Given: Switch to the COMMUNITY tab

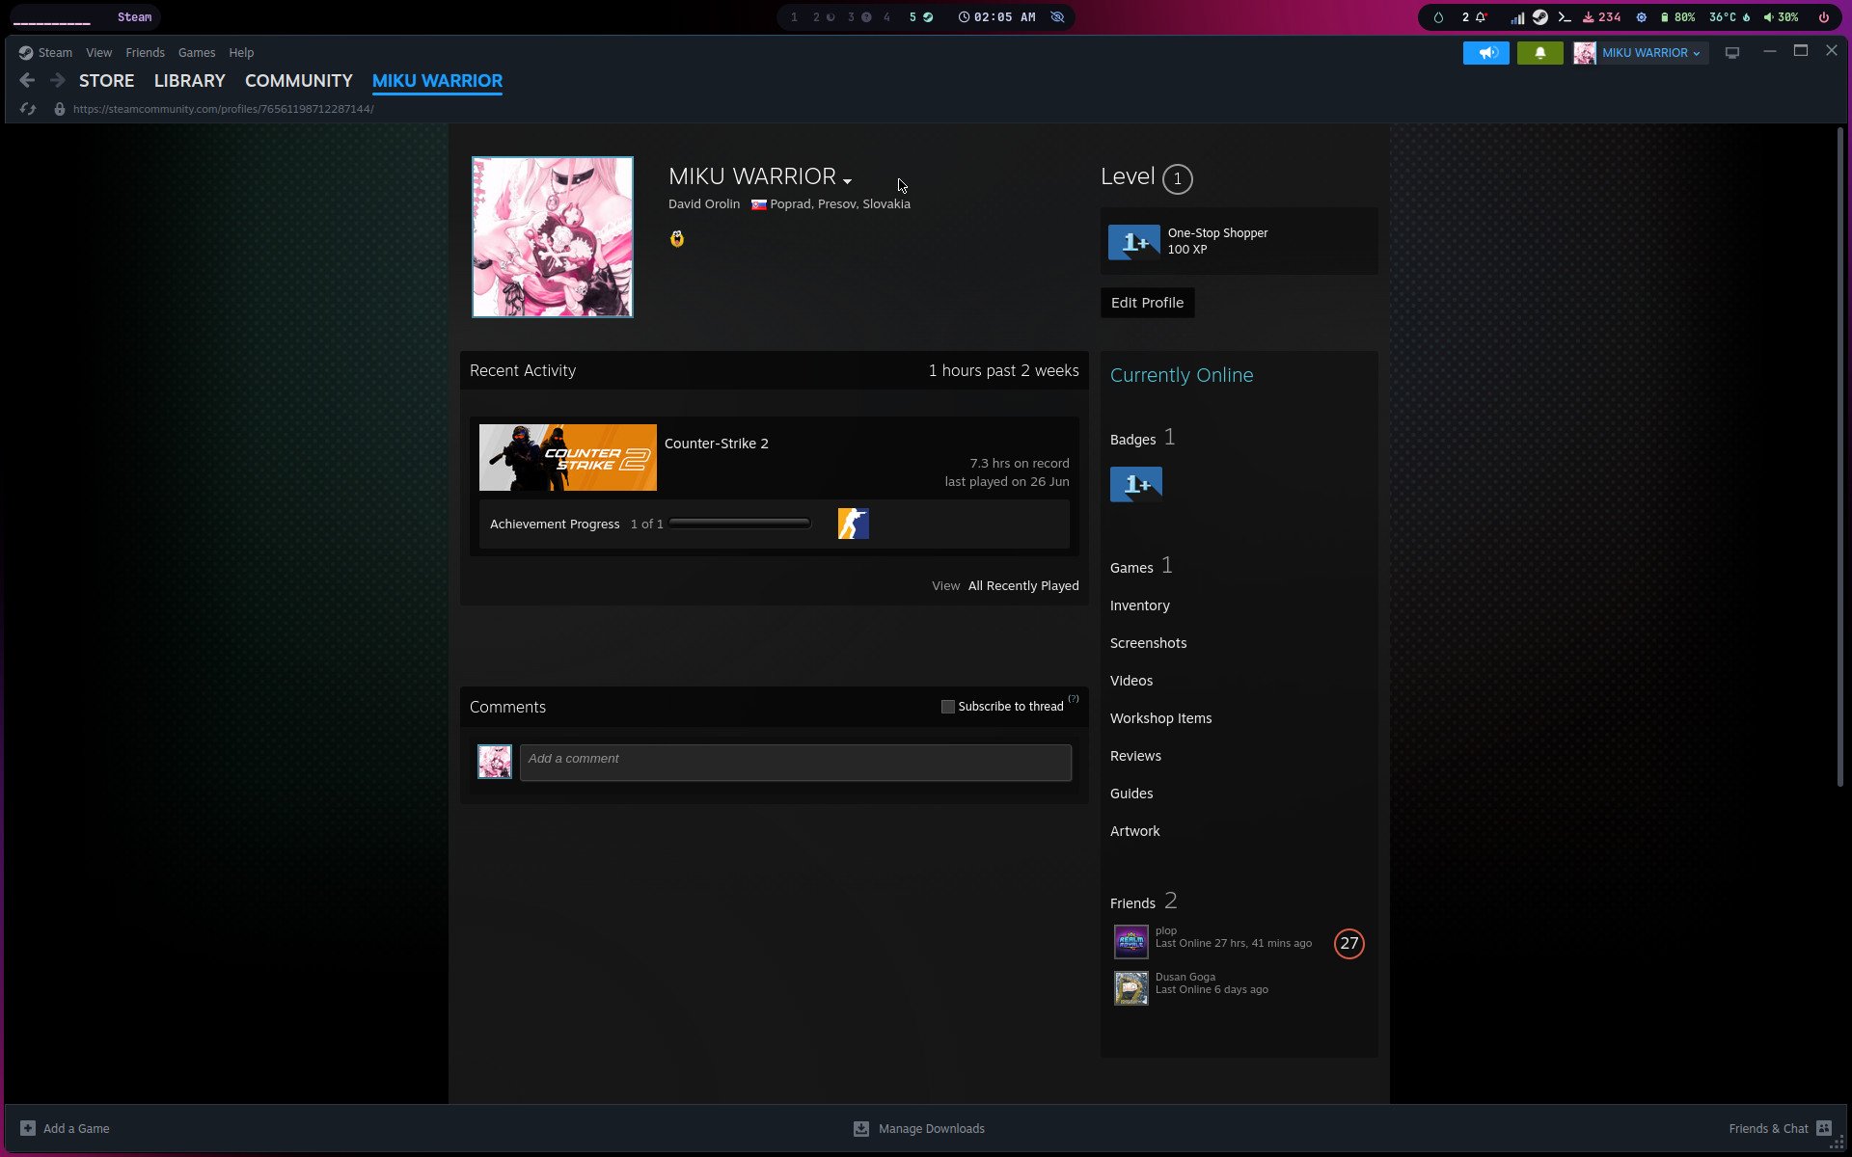Looking at the screenshot, I should 299,81.
